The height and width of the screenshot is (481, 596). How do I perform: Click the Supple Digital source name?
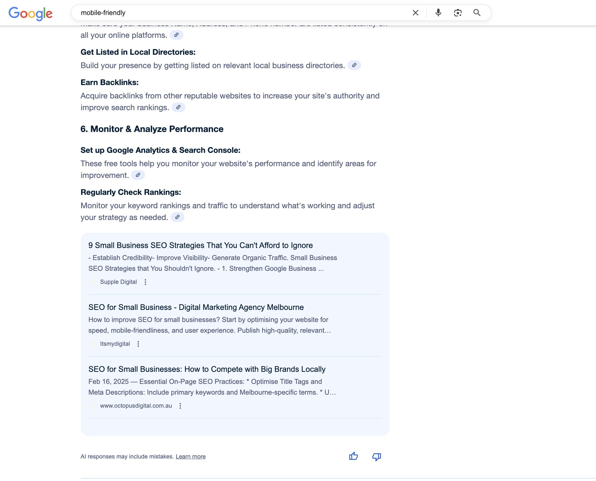(x=119, y=282)
